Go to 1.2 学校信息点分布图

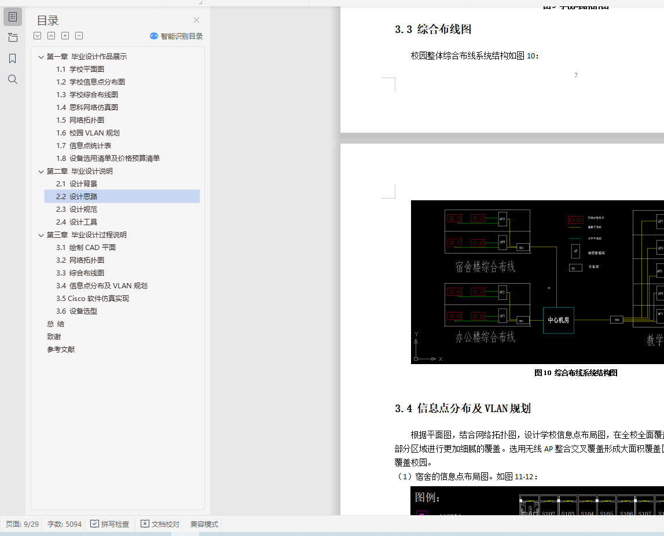91,82
